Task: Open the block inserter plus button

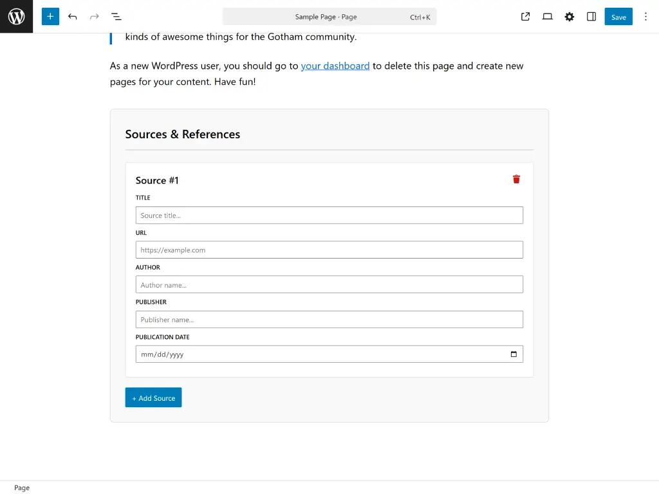Action: pos(50,17)
